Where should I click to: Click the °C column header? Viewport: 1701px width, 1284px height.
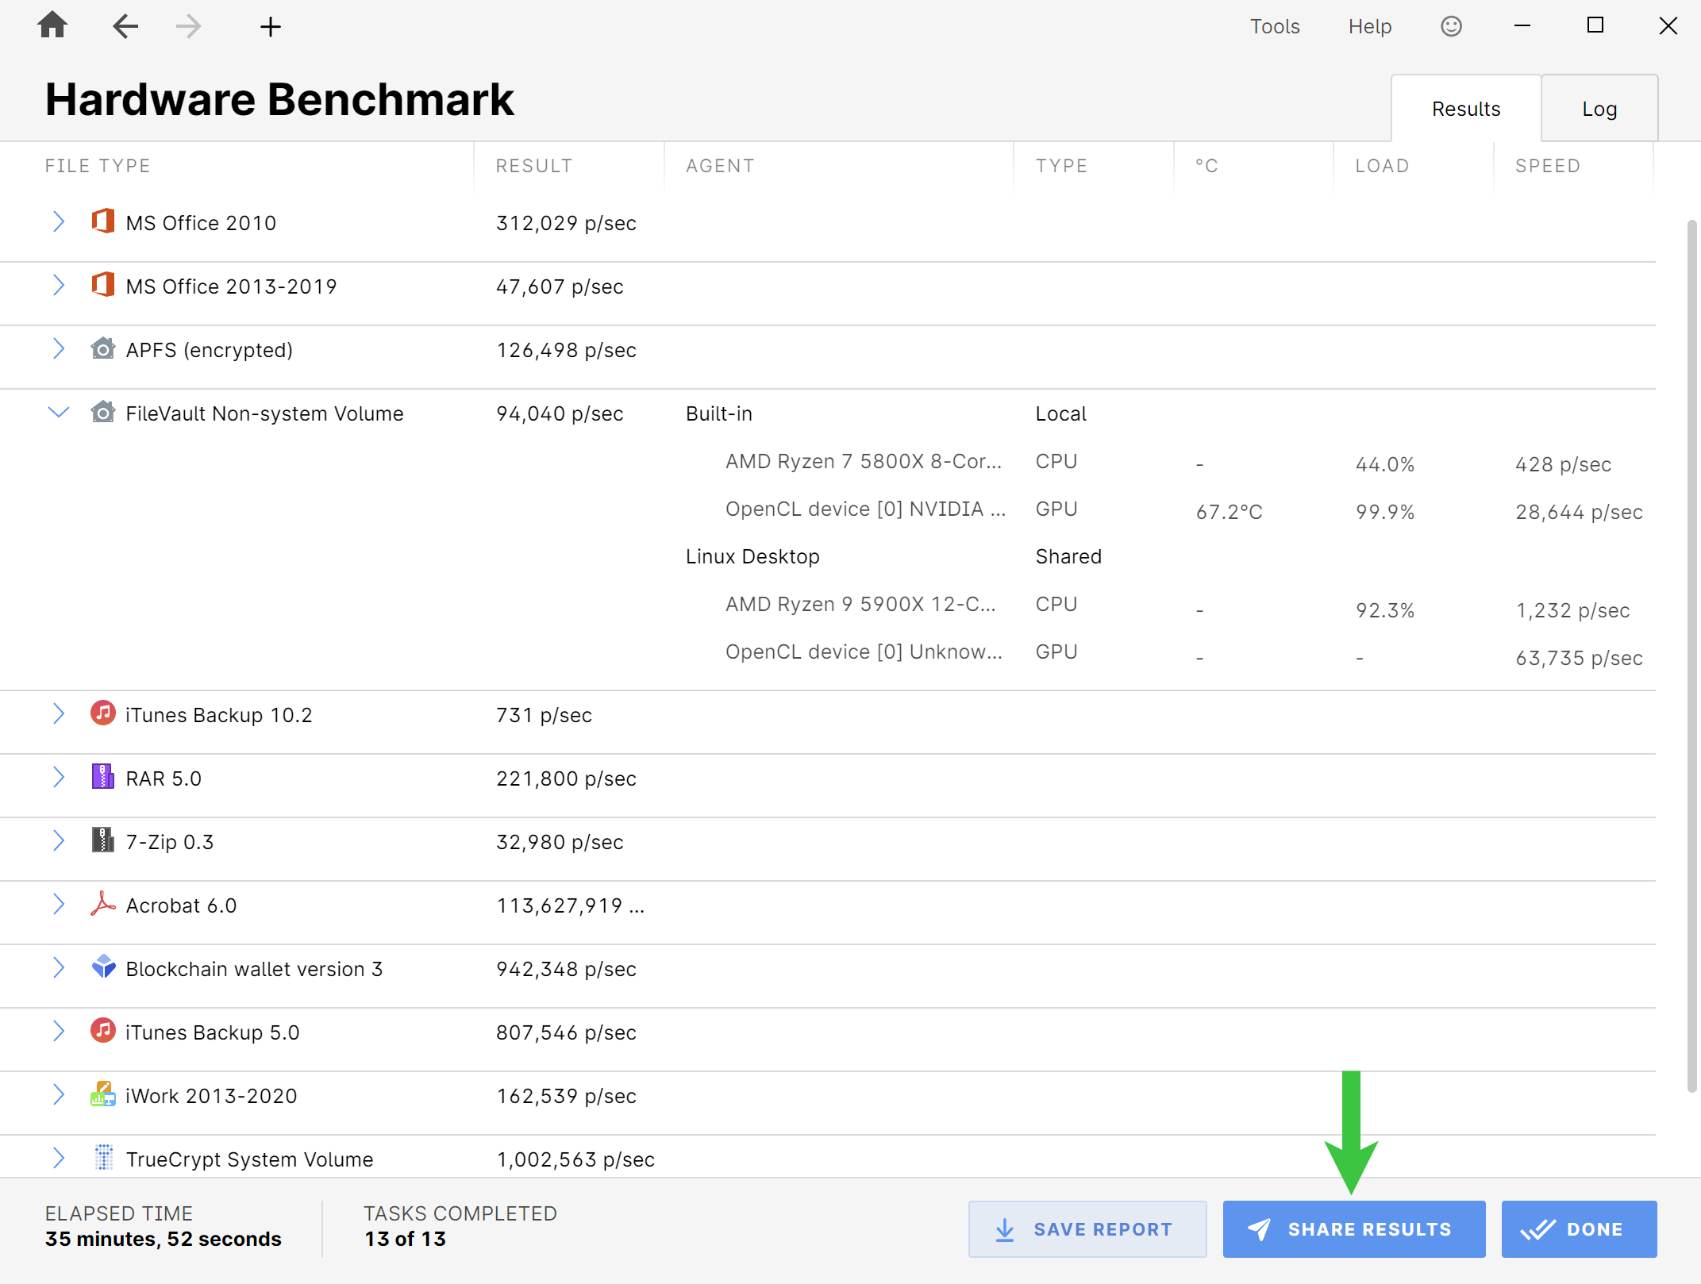click(x=1206, y=166)
